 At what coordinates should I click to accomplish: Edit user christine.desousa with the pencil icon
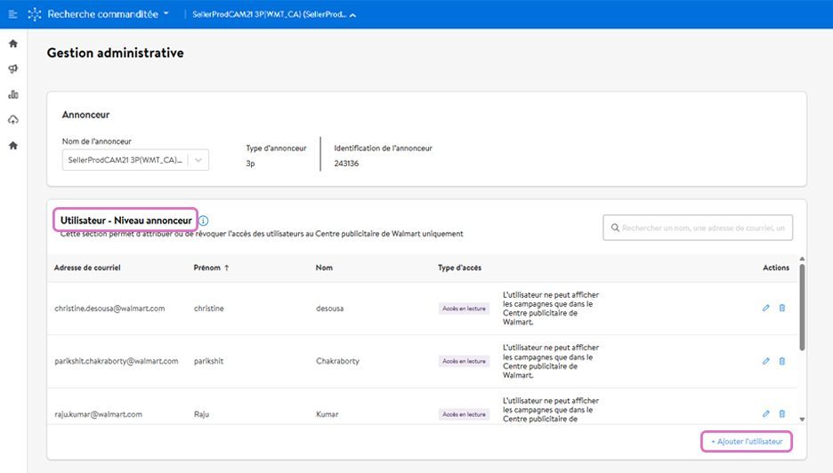point(765,309)
